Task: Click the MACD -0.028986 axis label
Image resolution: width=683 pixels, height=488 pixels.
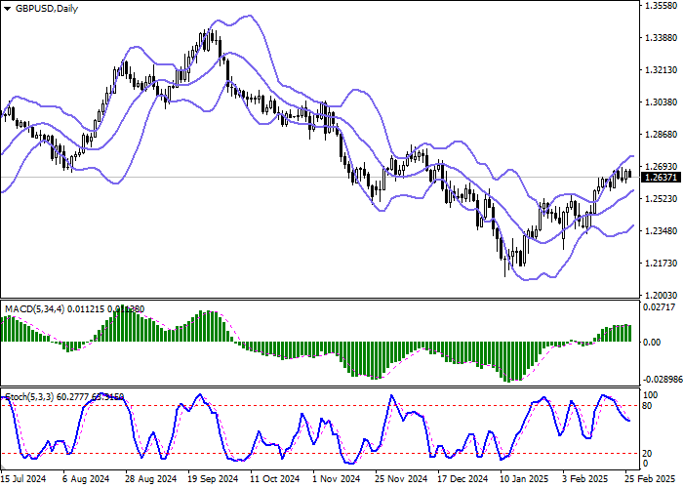Action: [662, 377]
